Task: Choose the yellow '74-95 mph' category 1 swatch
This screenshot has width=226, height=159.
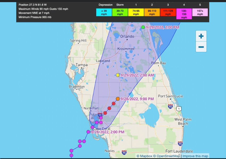Action: 136,12
